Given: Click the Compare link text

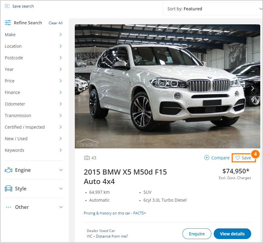Looking at the screenshot, I should [x=220, y=158].
